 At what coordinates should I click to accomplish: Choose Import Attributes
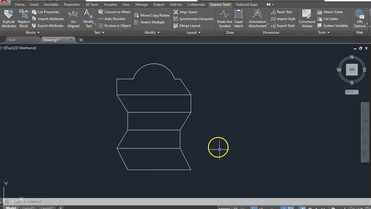48,19
